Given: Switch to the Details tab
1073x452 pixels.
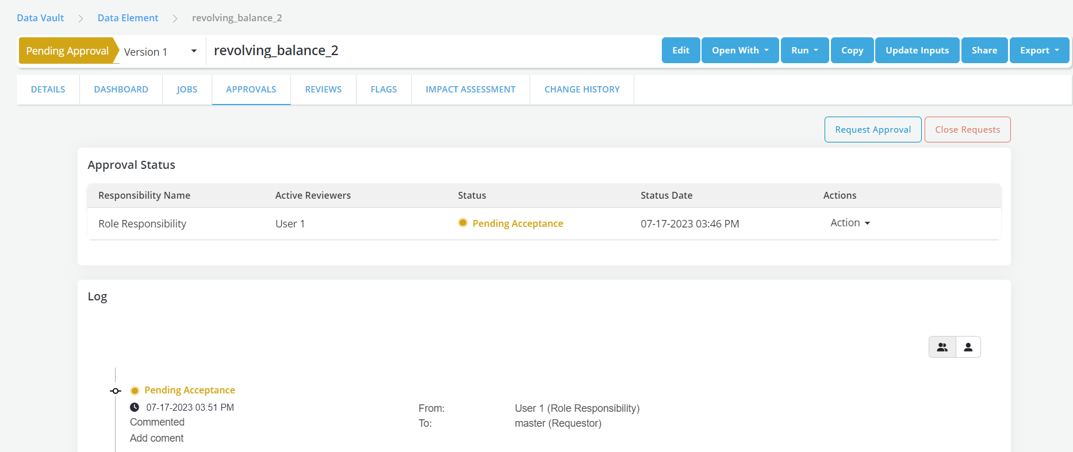Looking at the screenshot, I should pos(48,90).
